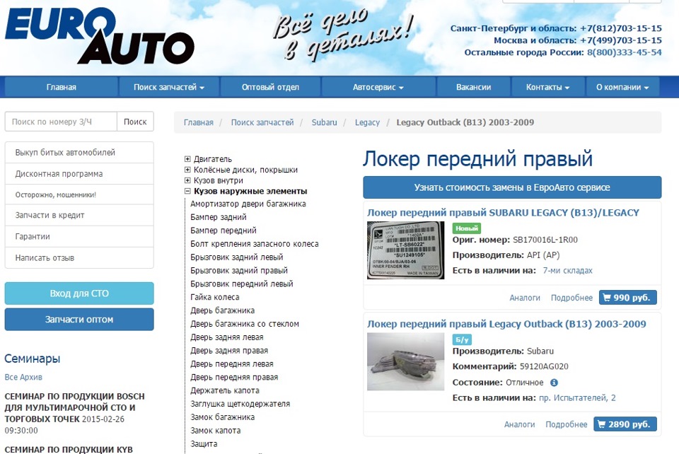Screen dimensions: 679x454
Task: Select Дверь задняя левая category
Action: 227,337
